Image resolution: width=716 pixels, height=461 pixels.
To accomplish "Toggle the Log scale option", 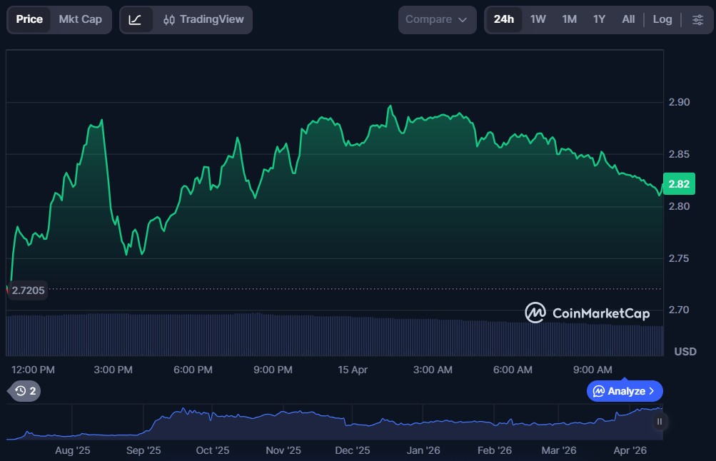I will (662, 20).
